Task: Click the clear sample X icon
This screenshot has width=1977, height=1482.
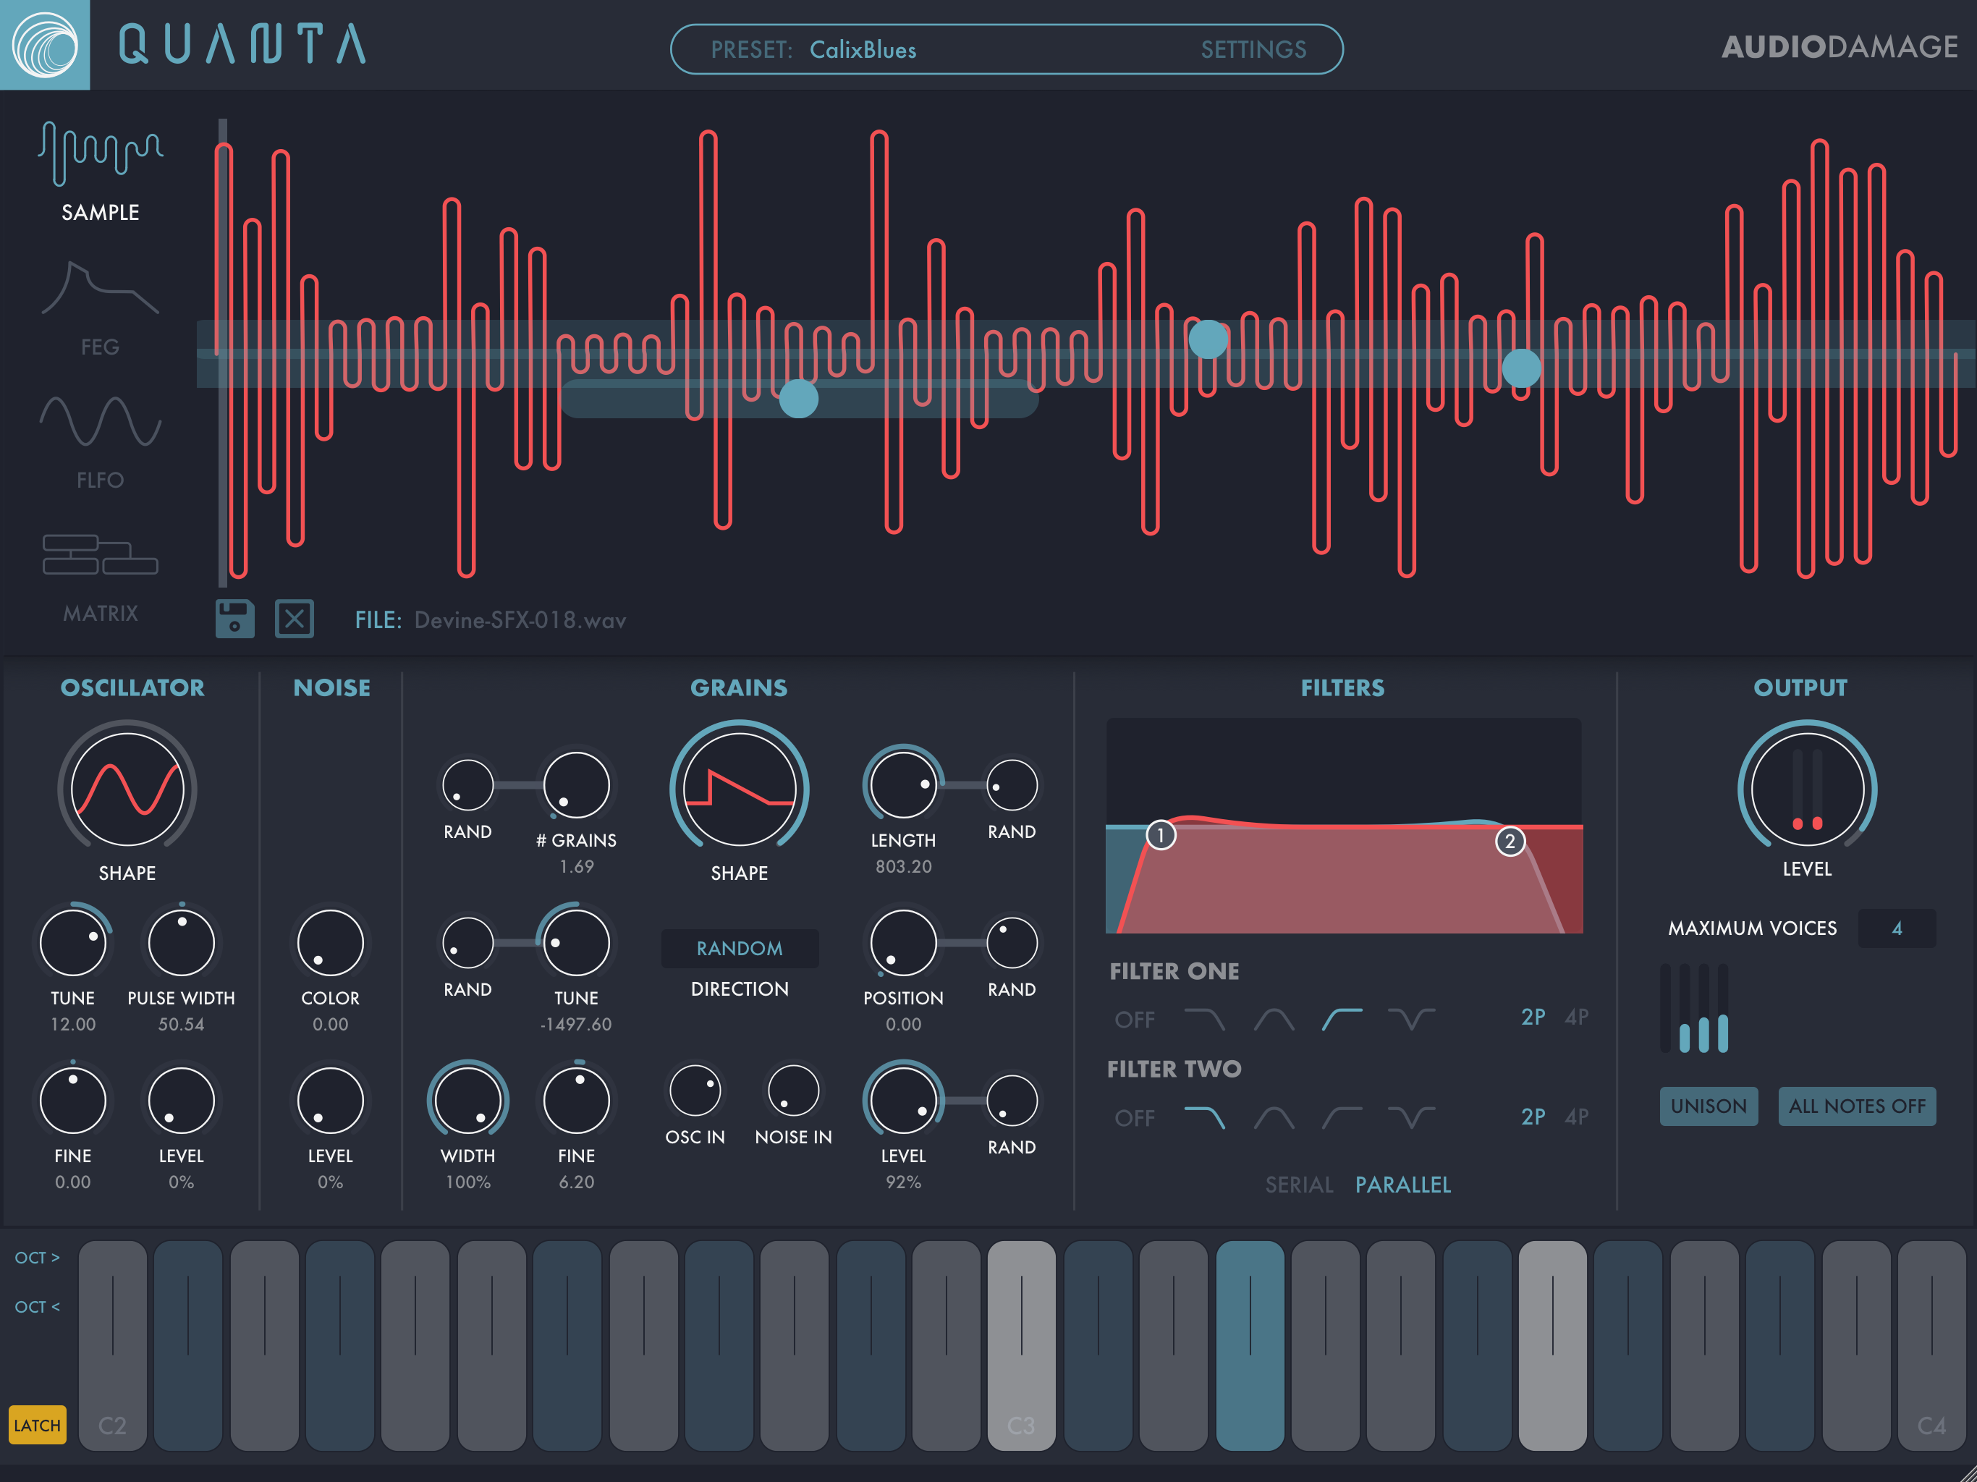Action: point(294,619)
